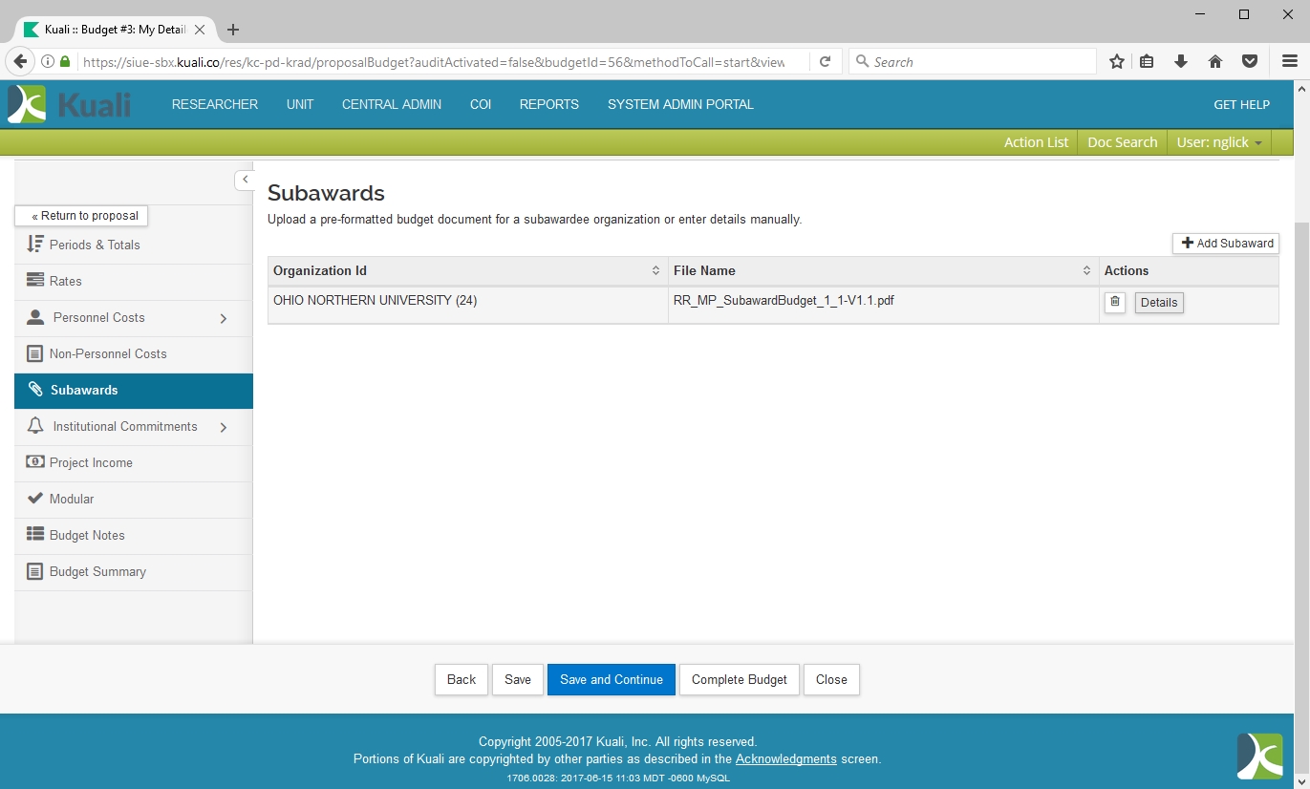This screenshot has height=789, width=1310.
Task: Reload the page with refresh icon
Action: pyautogui.click(x=825, y=62)
